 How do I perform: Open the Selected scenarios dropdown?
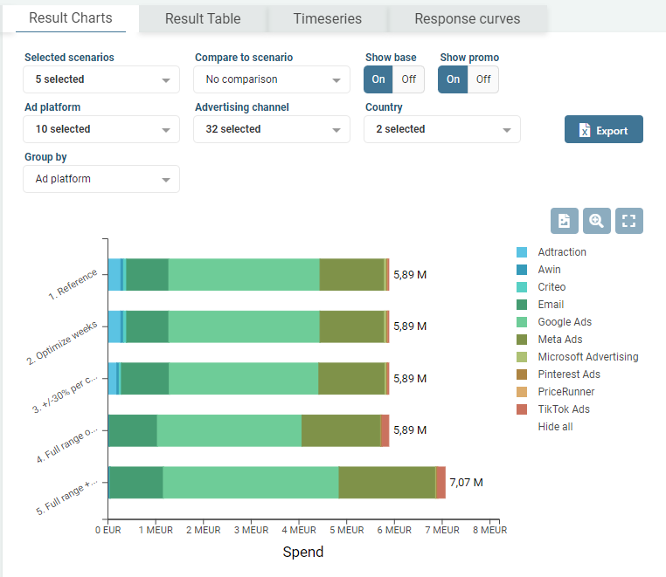click(x=101, y=79)
